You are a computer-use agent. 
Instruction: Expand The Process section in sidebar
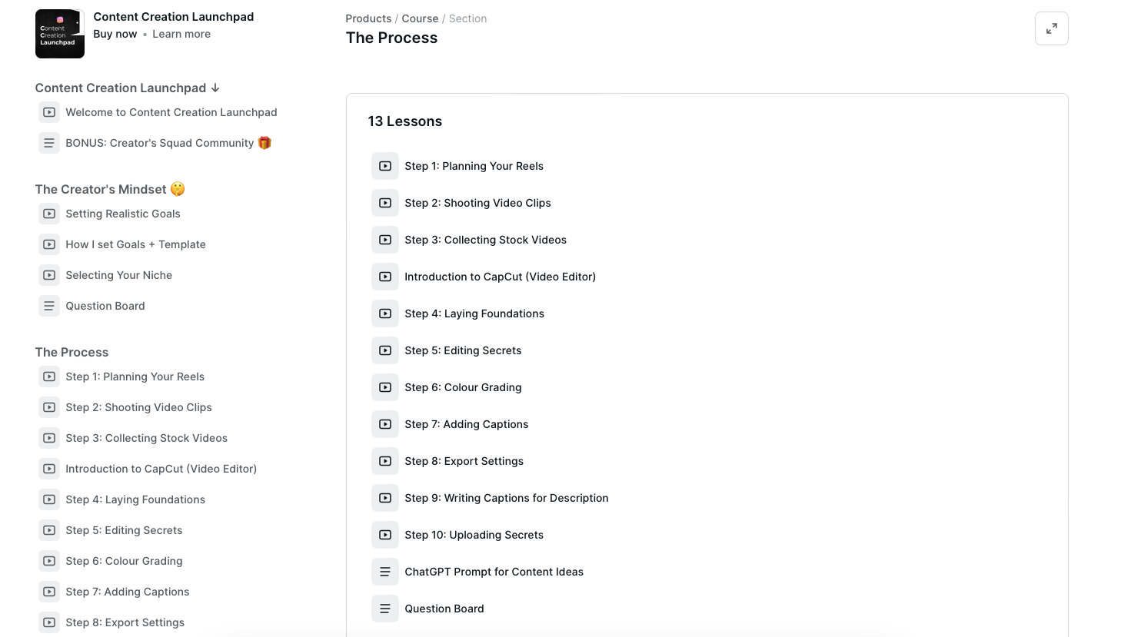click(72, 352)
